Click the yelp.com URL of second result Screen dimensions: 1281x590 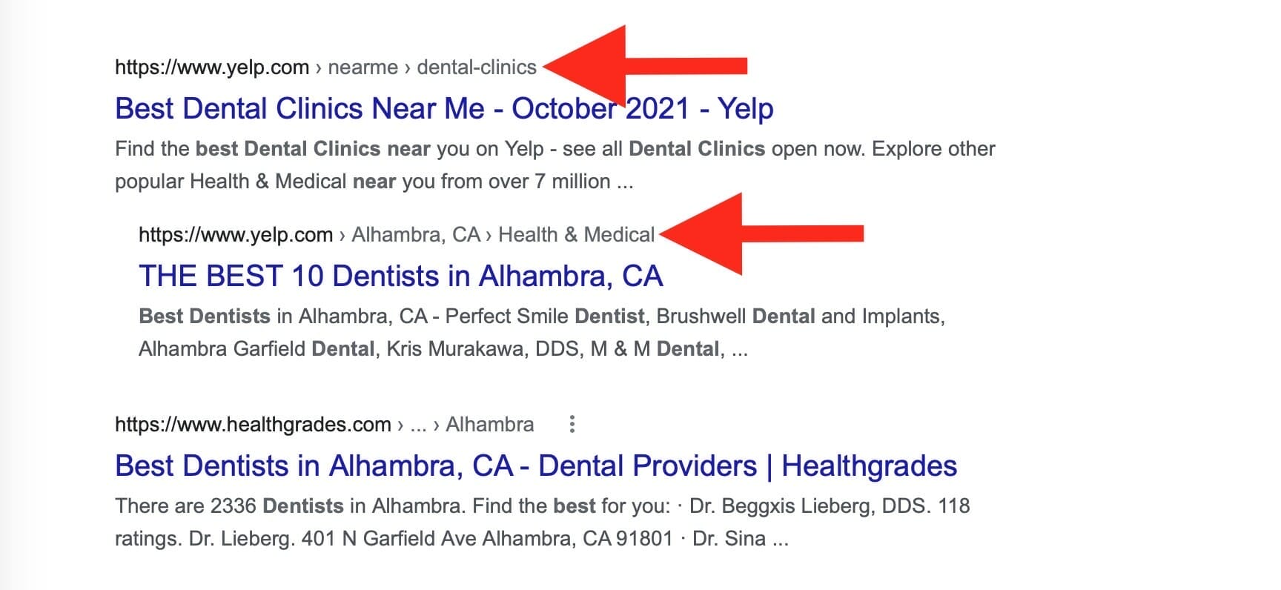point(234,234)
